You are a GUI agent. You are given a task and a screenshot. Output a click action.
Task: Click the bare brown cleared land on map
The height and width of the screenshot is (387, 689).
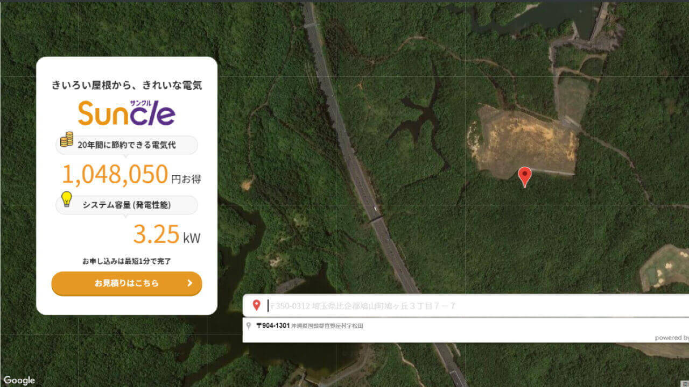pos(525,141)
